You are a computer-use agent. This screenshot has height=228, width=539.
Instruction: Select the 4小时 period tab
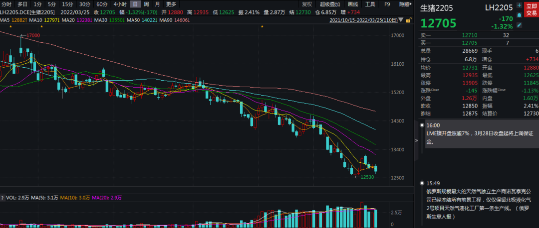(120, 4)
